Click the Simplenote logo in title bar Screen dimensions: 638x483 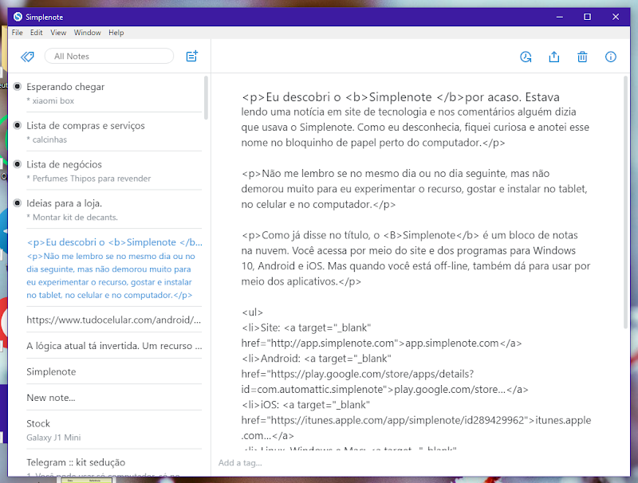[x=18, y=17]
